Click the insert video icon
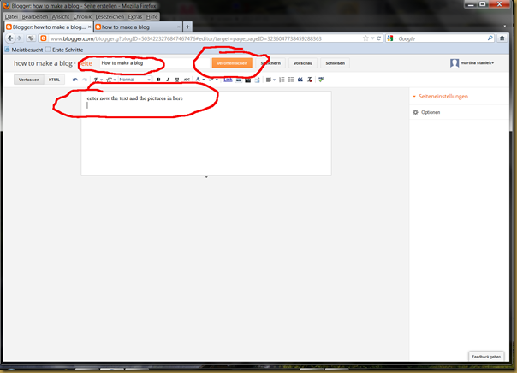Screen dimensions: 517x373 pos(248,80)
